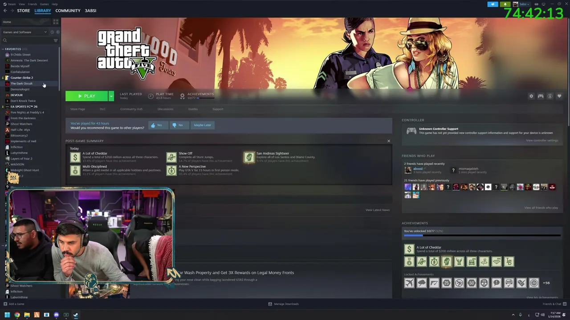This screenshot has height=320, width=570.
Task: Open Google Chrome from the taskbar
Action: [x=17, y=315]
